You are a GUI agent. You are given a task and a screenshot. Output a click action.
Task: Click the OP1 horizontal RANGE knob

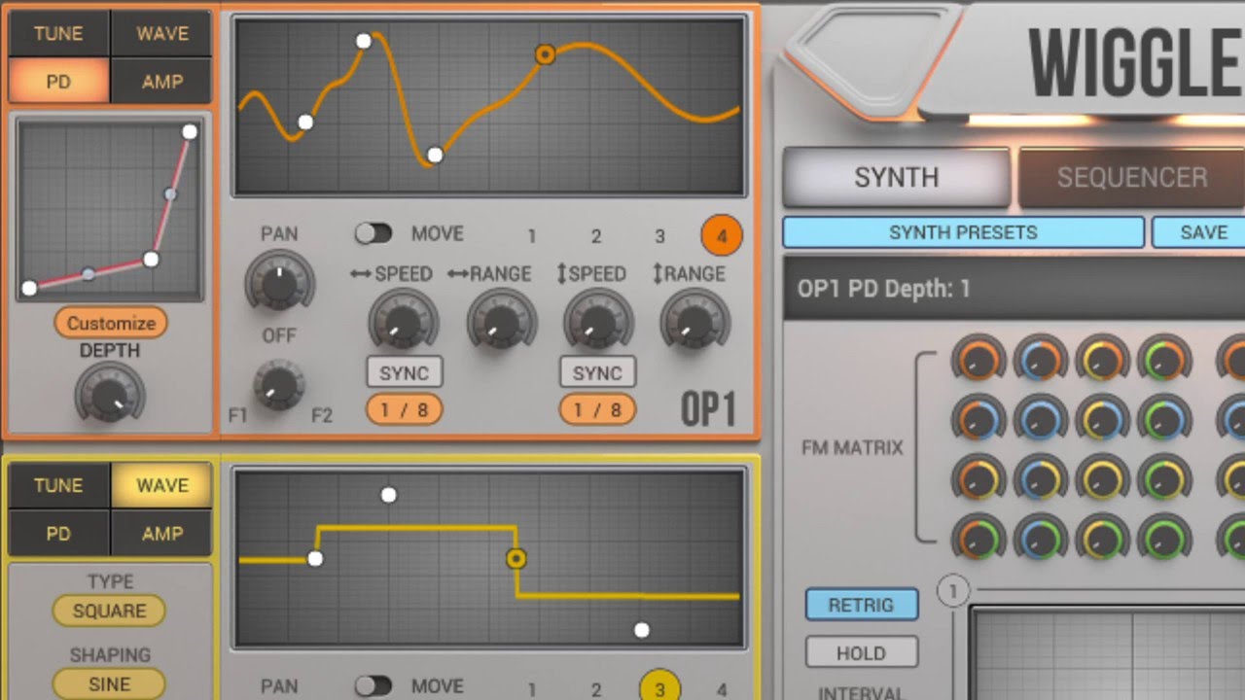pos(501,322)
